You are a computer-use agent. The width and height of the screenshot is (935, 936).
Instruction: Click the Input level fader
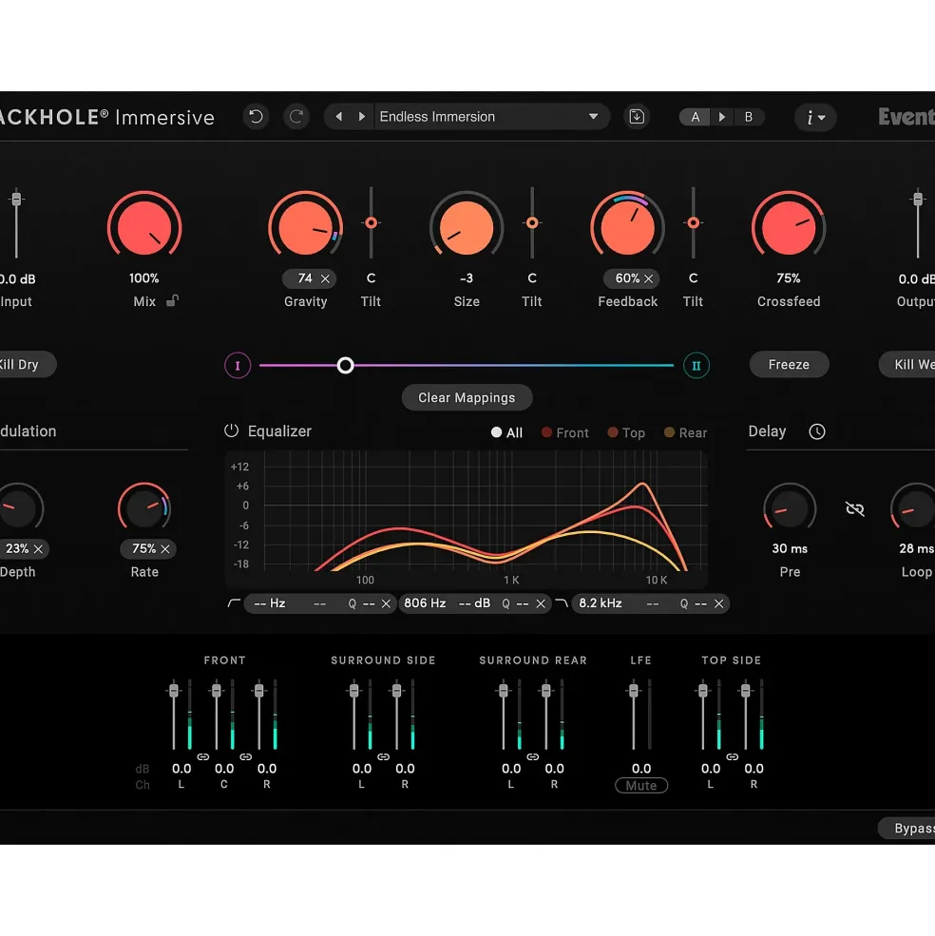17,200
